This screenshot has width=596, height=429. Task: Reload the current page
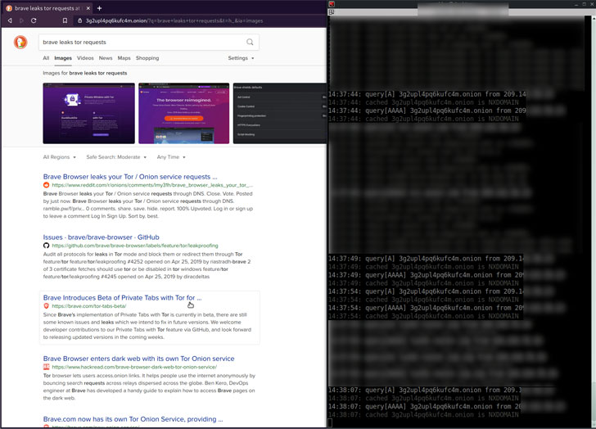pyautogui.click(x=35, y=19)
